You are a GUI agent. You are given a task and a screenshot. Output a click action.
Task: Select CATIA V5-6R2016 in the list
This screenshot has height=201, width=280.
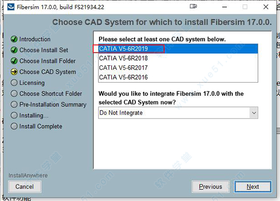pyautogui.click(x=178, y=77)
